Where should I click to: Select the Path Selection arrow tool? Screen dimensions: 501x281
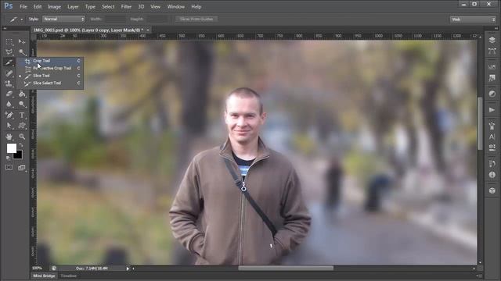pyautogui.click(x=9, y=126)
